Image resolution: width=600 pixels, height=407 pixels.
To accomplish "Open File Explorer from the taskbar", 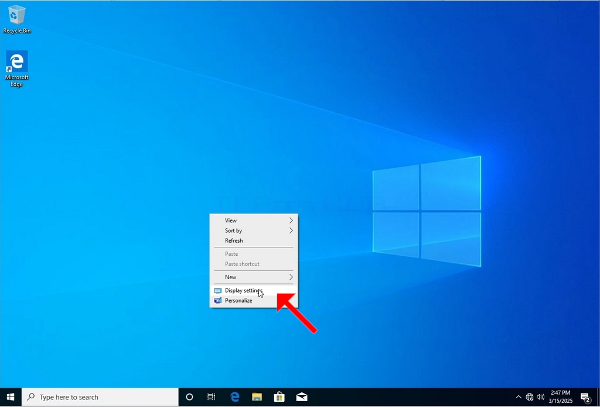I will [257, 397].
